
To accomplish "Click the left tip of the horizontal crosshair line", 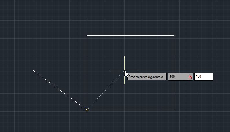I will (x=111, y=70).
